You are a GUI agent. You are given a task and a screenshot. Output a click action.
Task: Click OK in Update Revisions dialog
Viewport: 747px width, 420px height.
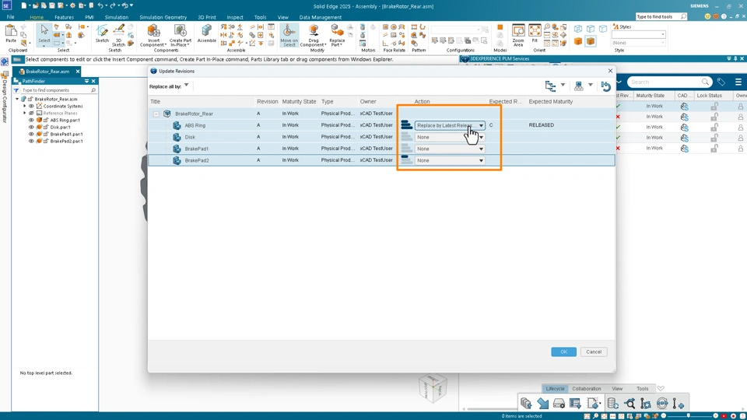[x=563, y=352]
